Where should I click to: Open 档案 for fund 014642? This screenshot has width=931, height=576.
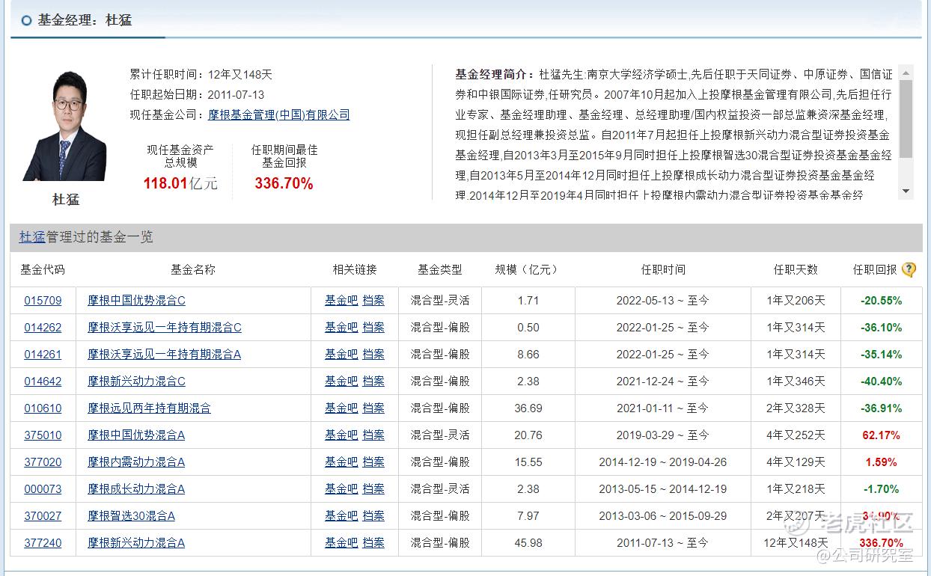pos(373,382)
